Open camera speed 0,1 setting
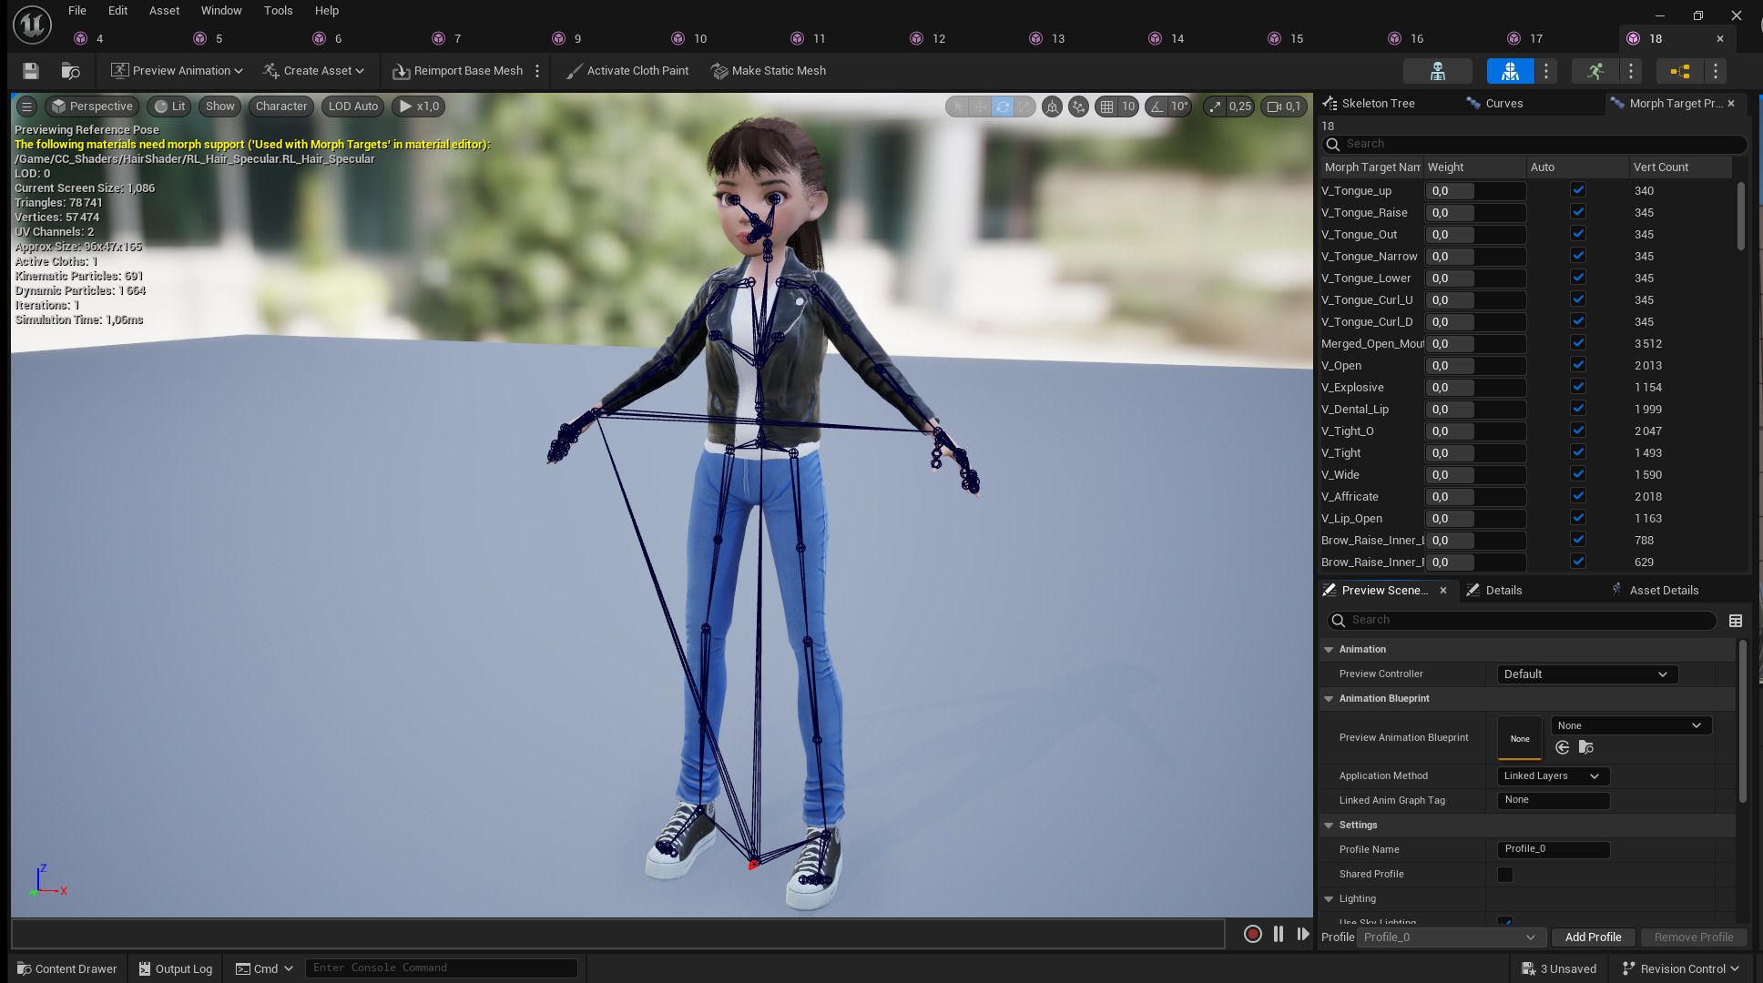 pyautogui.click(x=1284, y=106)
